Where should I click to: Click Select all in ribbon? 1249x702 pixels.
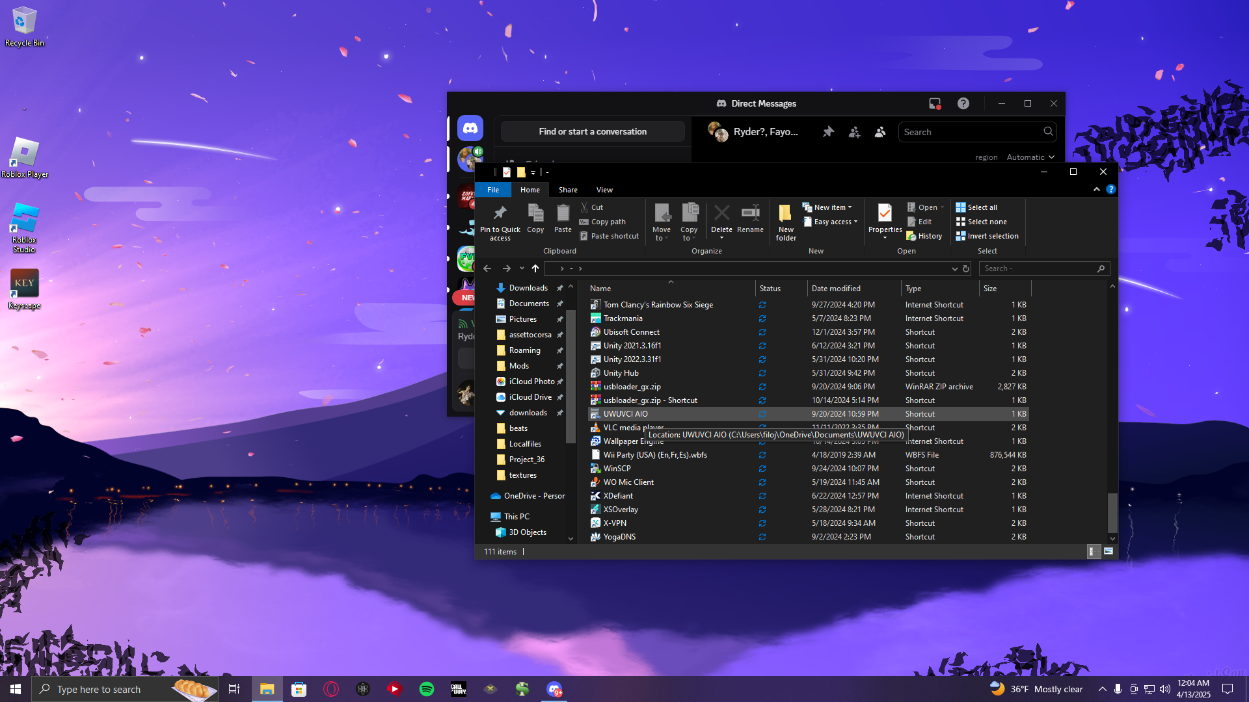976,207
